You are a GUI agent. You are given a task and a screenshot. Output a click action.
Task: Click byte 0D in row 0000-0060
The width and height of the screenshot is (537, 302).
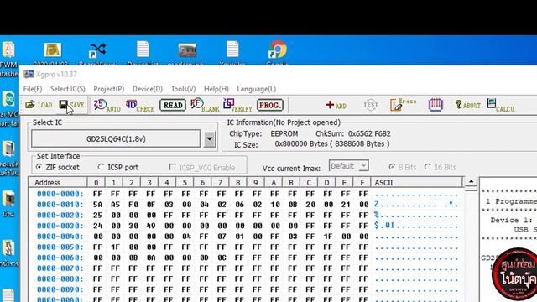(x=204, y=258)
